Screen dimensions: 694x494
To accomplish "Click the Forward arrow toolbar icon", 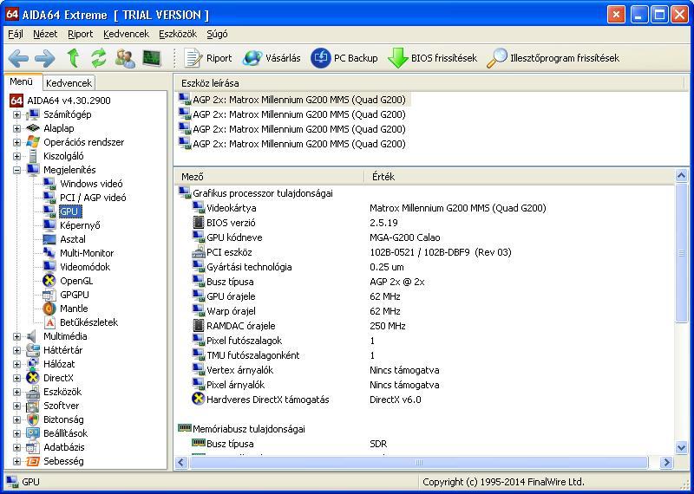I will pyautogui.click(x=45, y=58).
